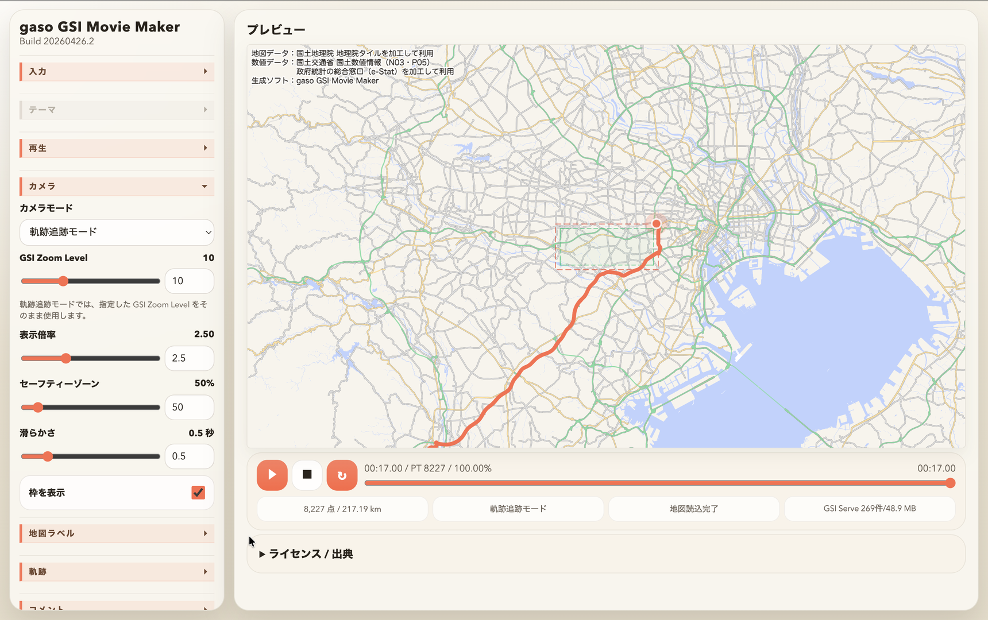
Task: Click the gaso GSI Movie Maker title
Action: pos(100,26)
